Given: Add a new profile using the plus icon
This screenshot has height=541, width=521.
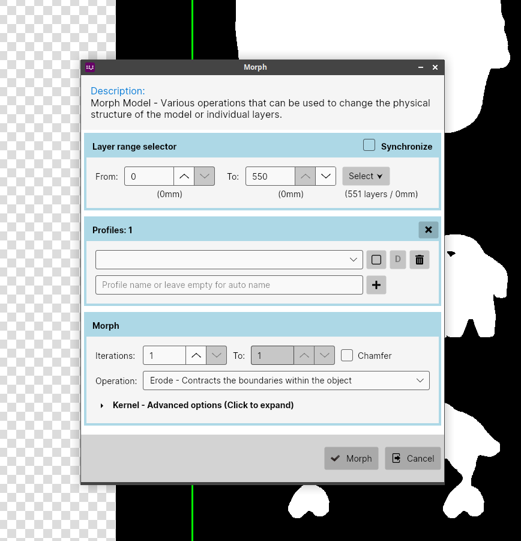Looking at the screenshot, I should (x=376, y=284).
